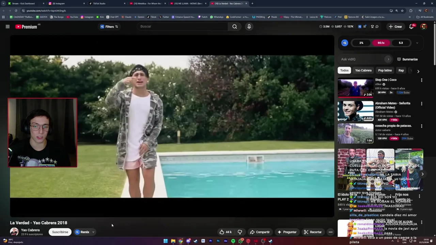Switch to the ME LLAMA - MOMO tab
Image resolution: width=436 pixels, height=245 pixels.
pyautogui.click(x=188, y=3)
